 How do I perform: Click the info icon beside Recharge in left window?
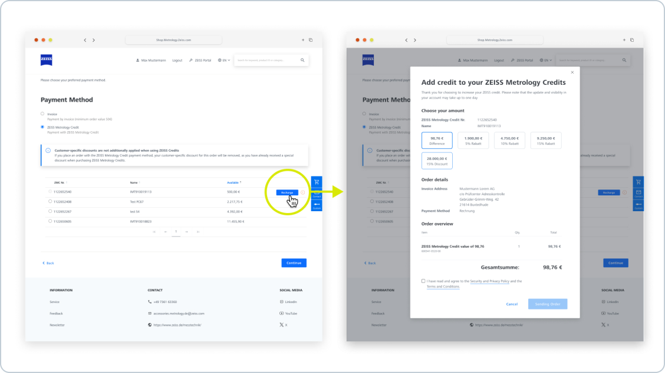point(302,192)
